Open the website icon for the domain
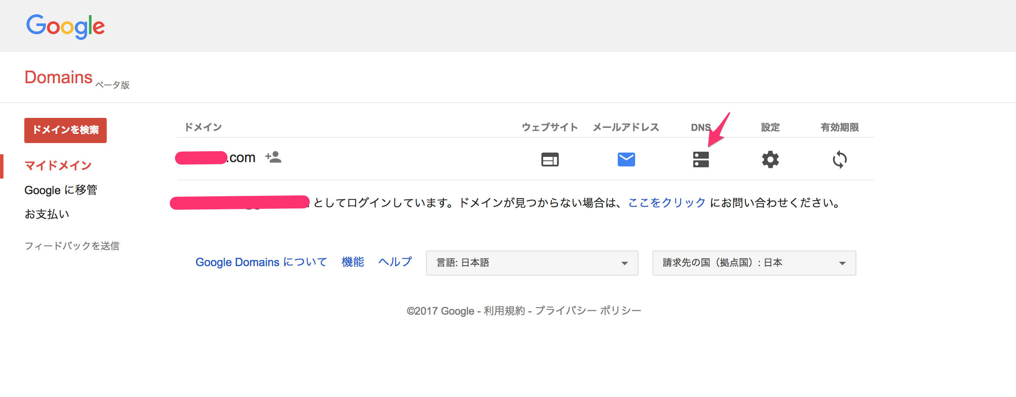 pyautogui.click(x=550, y=159)
